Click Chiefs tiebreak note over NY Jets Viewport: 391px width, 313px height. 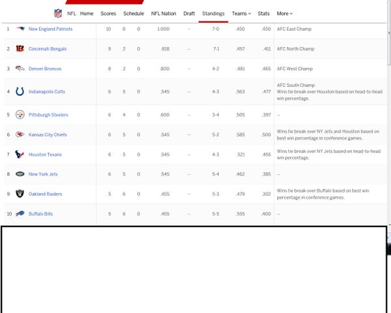328,135
